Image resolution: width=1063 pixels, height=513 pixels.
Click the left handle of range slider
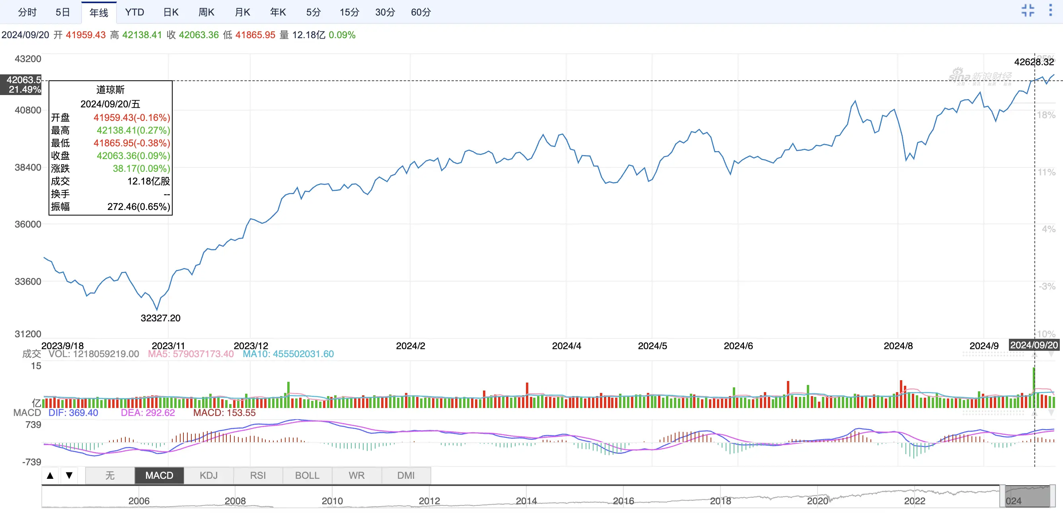coord(1003,497)
